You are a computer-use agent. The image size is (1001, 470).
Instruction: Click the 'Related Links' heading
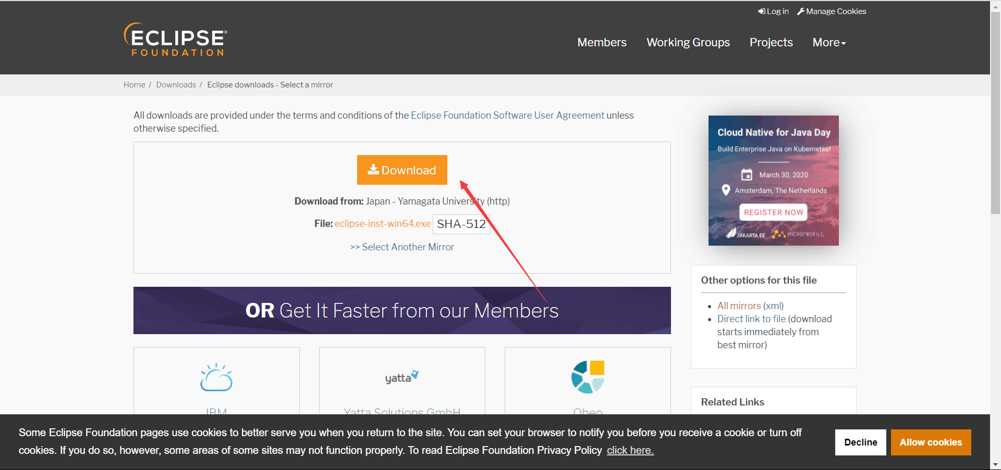[733, 402]
